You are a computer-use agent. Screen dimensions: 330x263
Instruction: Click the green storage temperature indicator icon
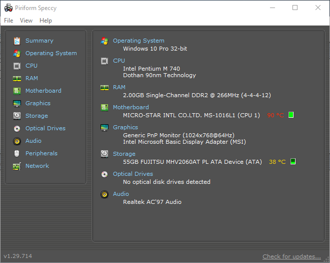(293, 161)
